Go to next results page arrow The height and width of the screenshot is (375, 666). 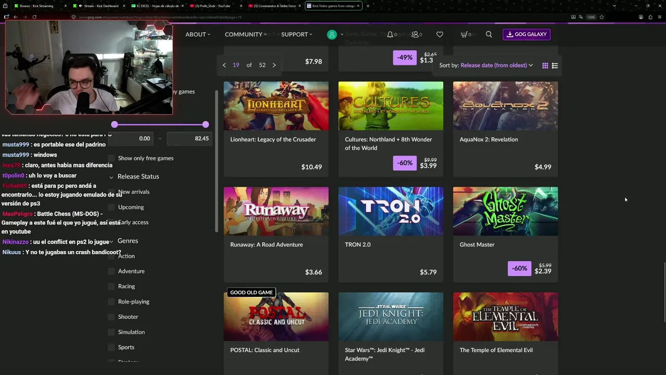point(274,65)
